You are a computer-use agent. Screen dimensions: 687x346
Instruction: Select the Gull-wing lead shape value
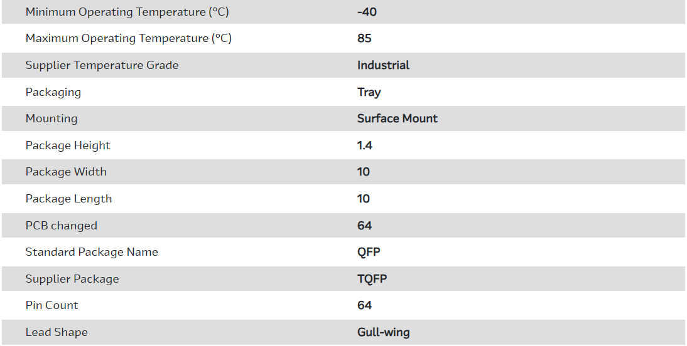coord(383,332)
